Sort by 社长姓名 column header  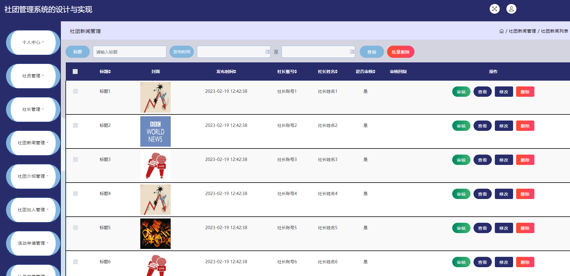click(328, 72)
